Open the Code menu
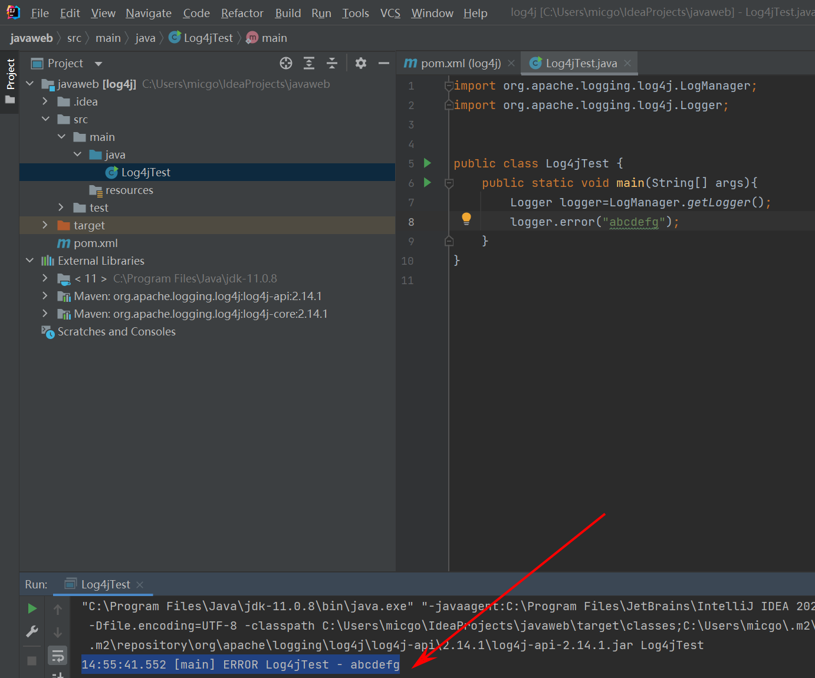The image size is (815, 678). pyautogui.click(x=196, y=13)
